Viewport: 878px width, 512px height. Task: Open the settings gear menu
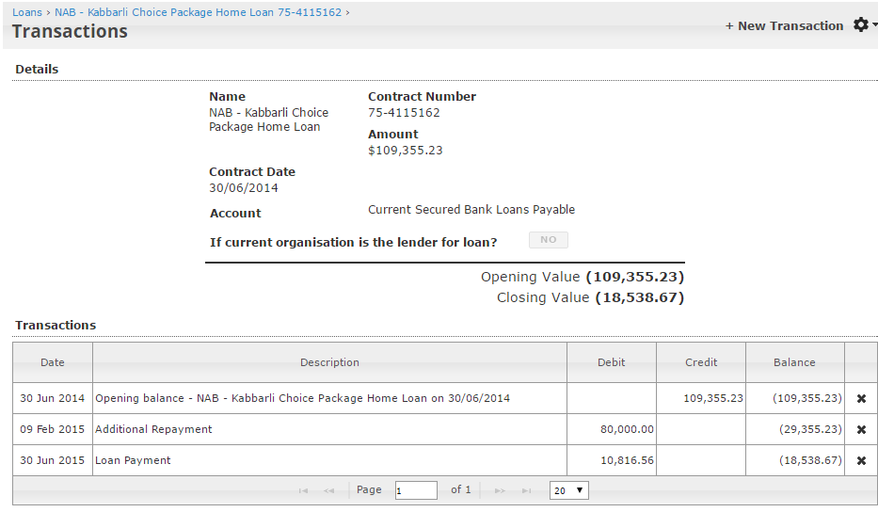(865, 24)
